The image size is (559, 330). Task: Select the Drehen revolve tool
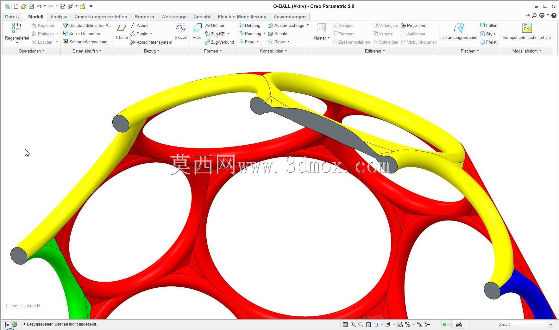(214, 25)
